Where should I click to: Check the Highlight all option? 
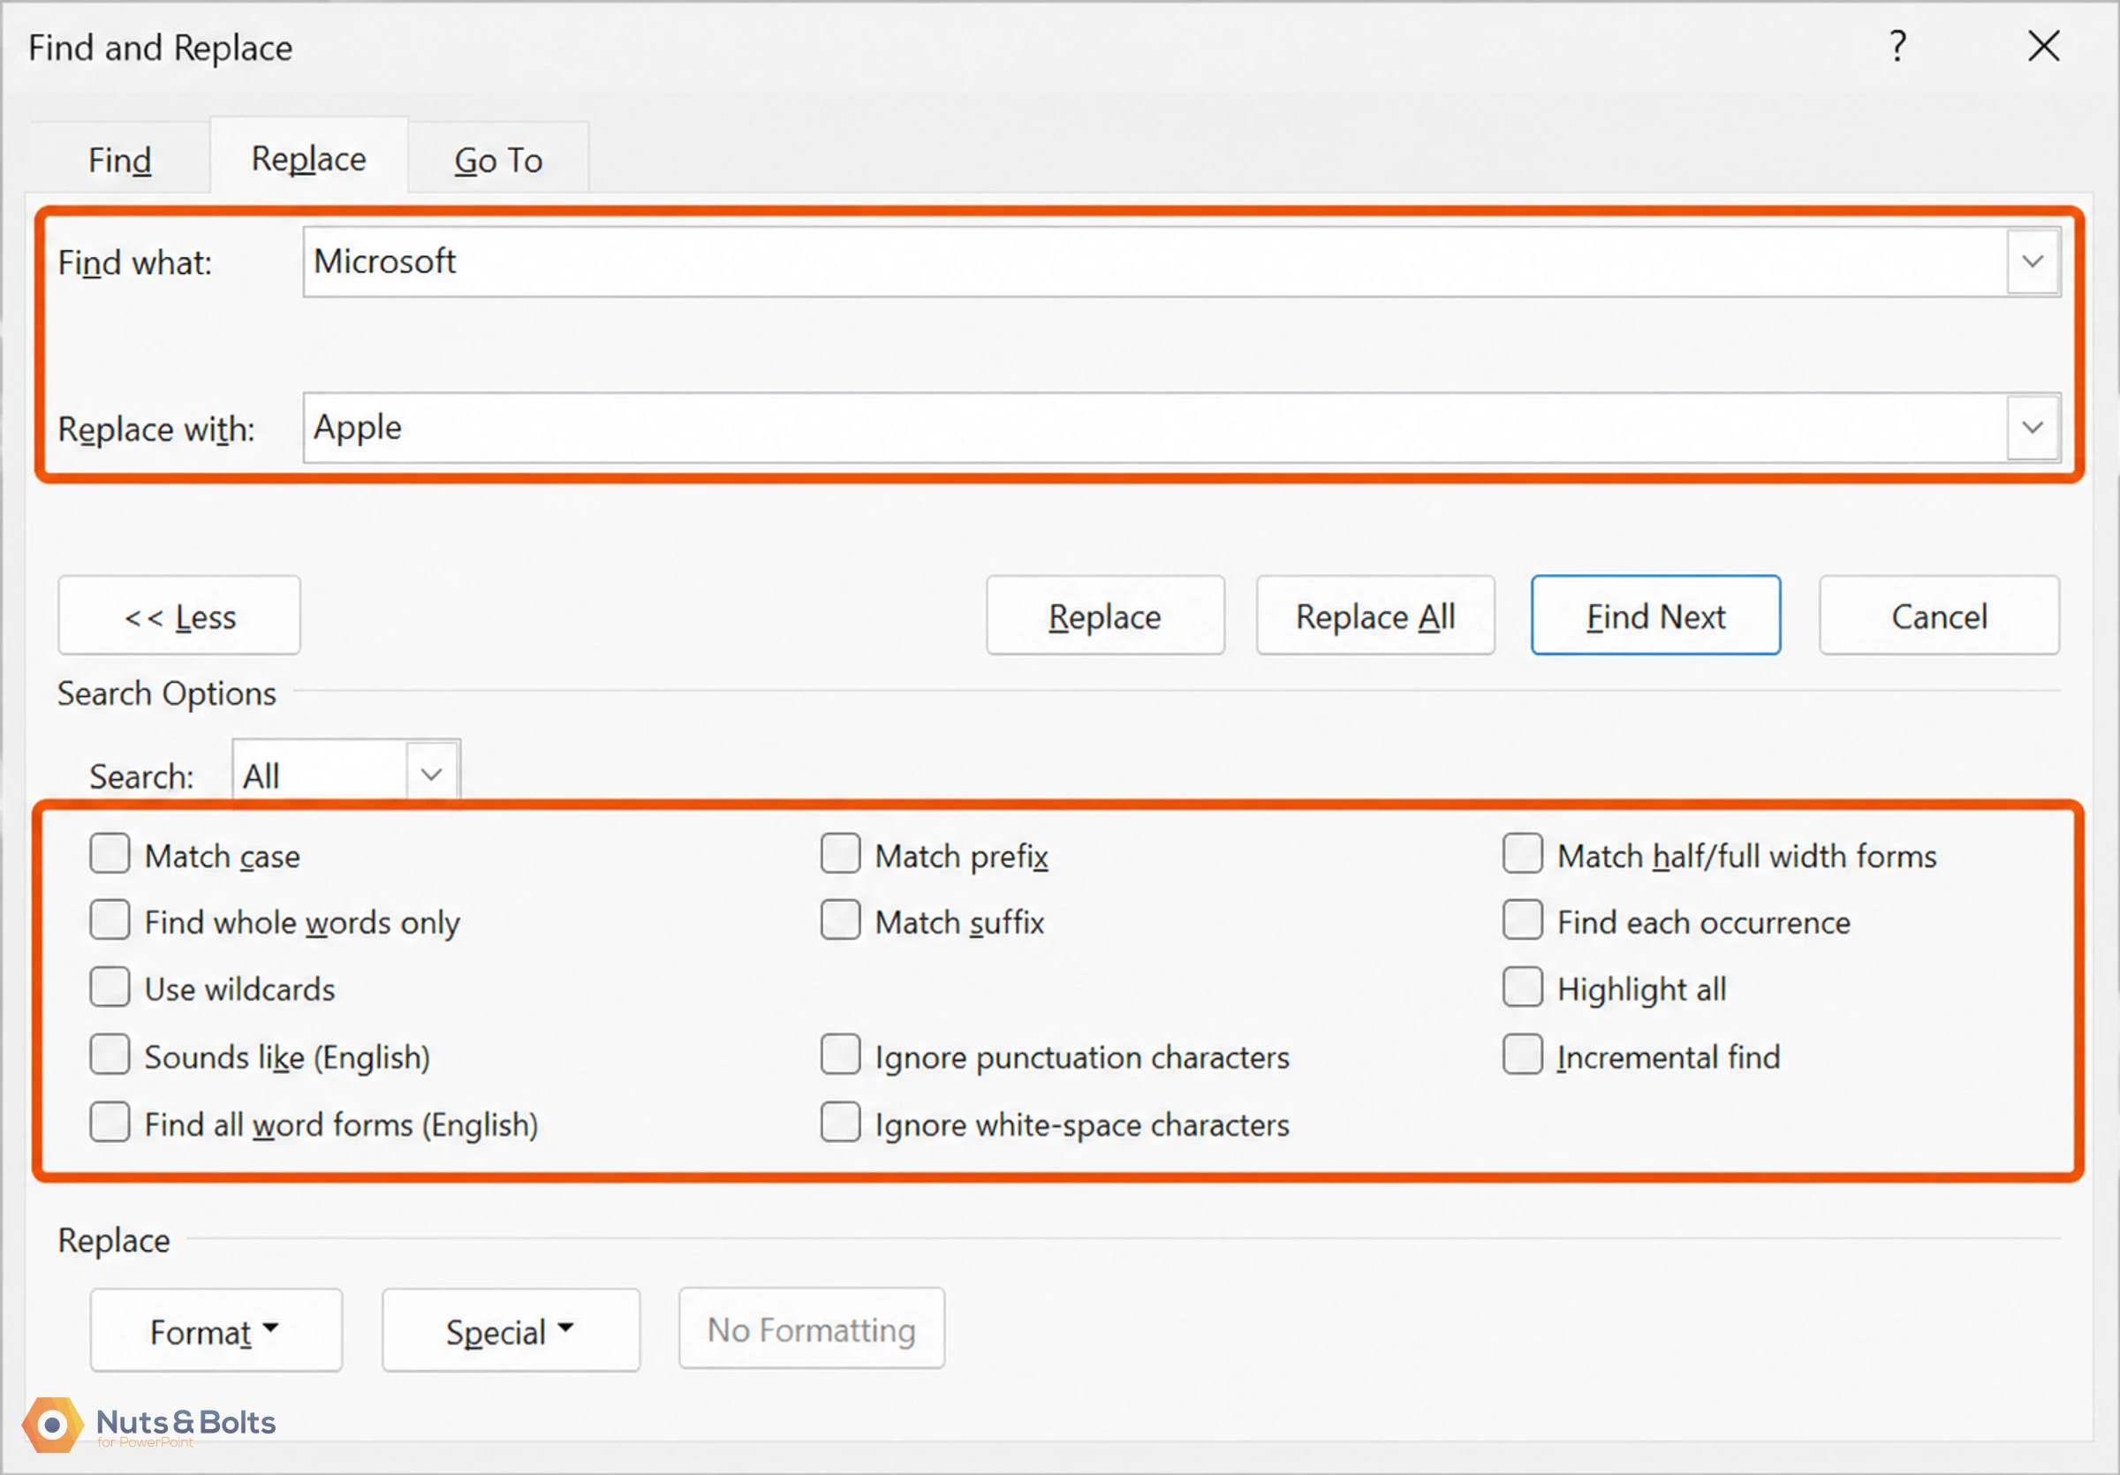(1523, 987)
